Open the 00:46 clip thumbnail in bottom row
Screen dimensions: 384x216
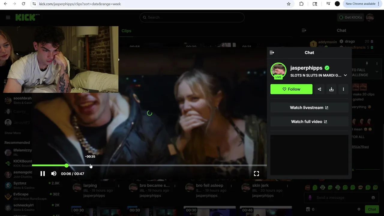point(265,211)
